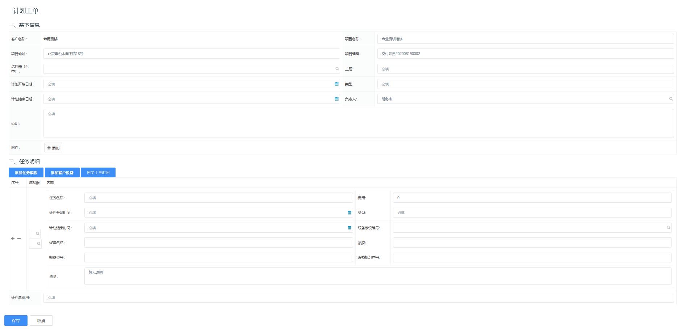Cancel the form with 取消
Image resolution: width=690 pixels, height=329 pixels.
41,321
